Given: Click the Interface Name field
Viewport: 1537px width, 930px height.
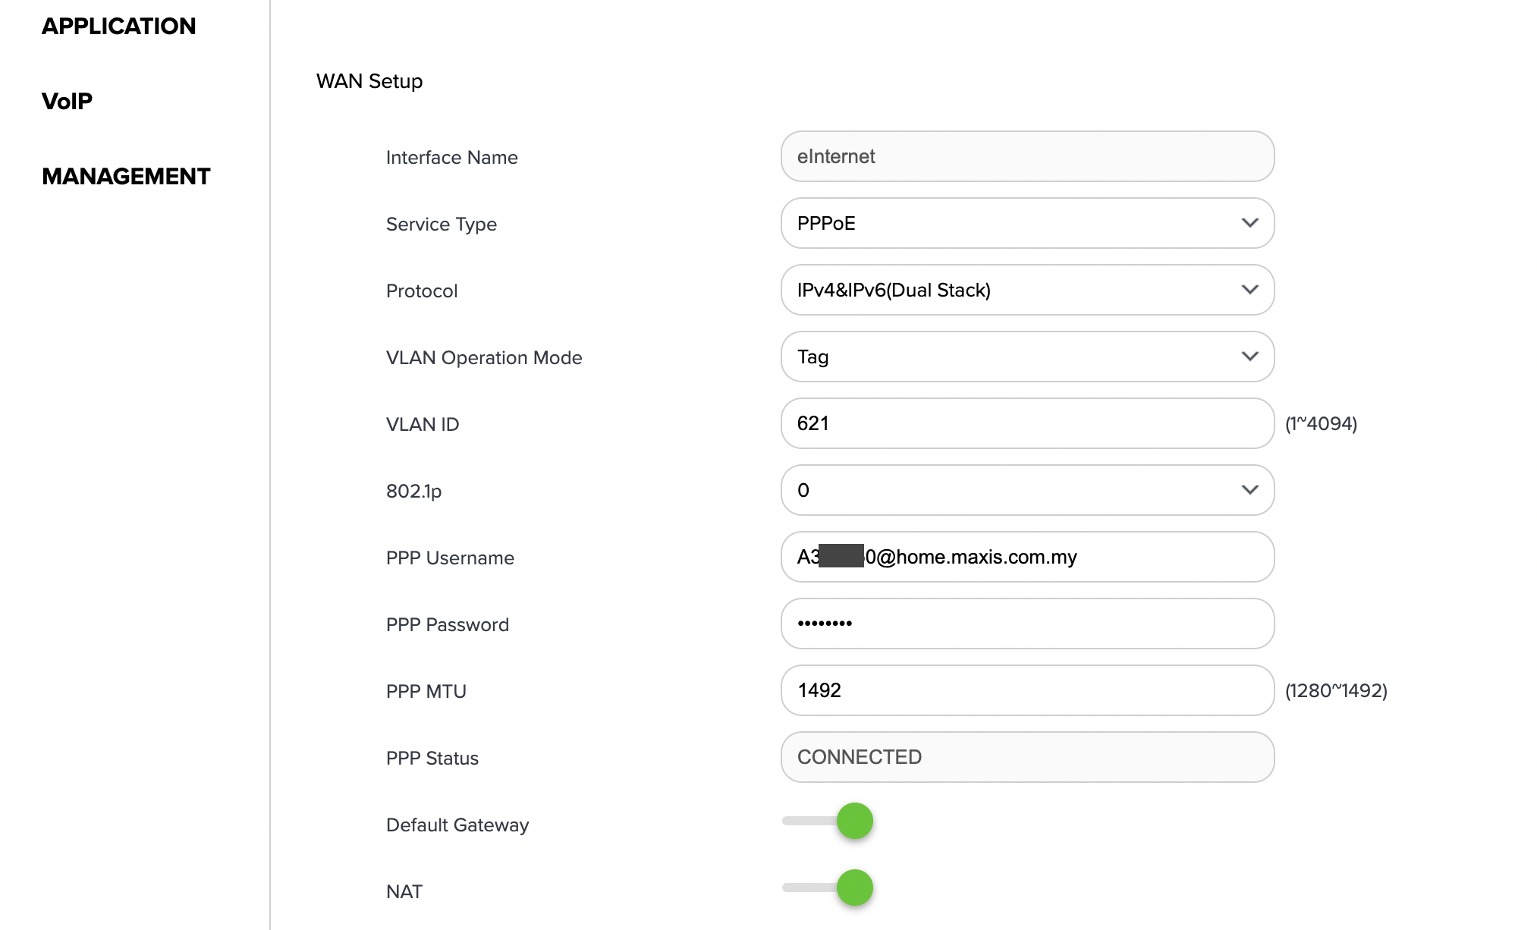Looking at the screenshot, I should (1026, 156).
